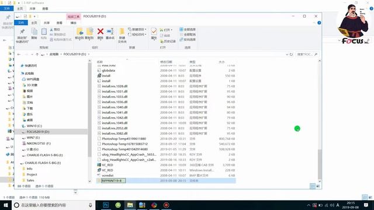374x210 pixels.
Task: Open Photoshop from the taskbar
Action: 106,205
